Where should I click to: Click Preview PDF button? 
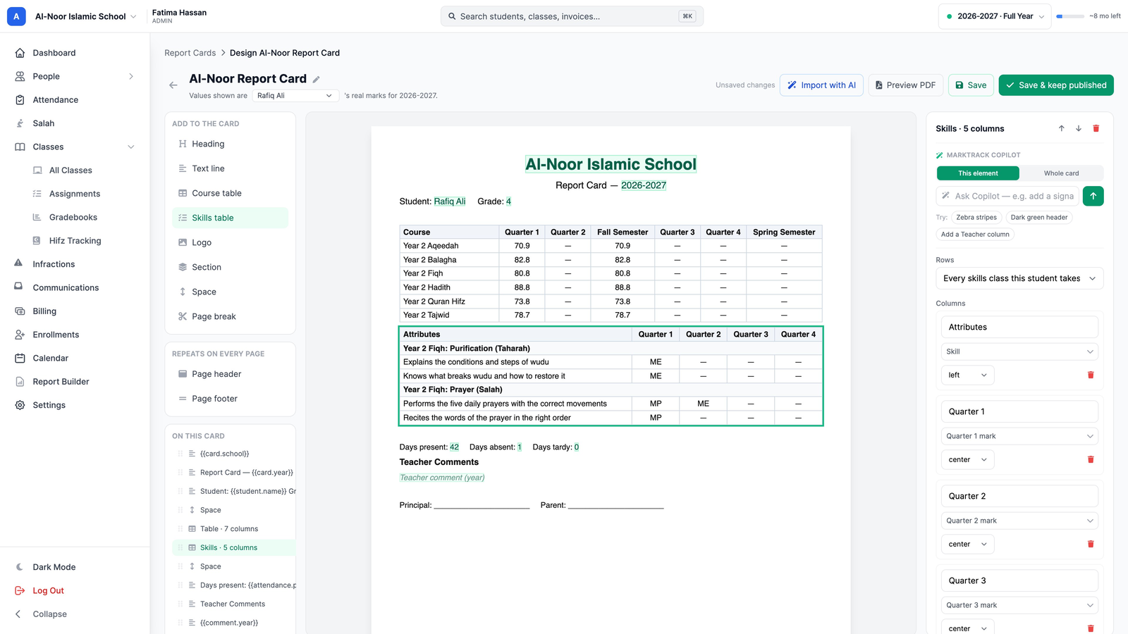point(905,85)
